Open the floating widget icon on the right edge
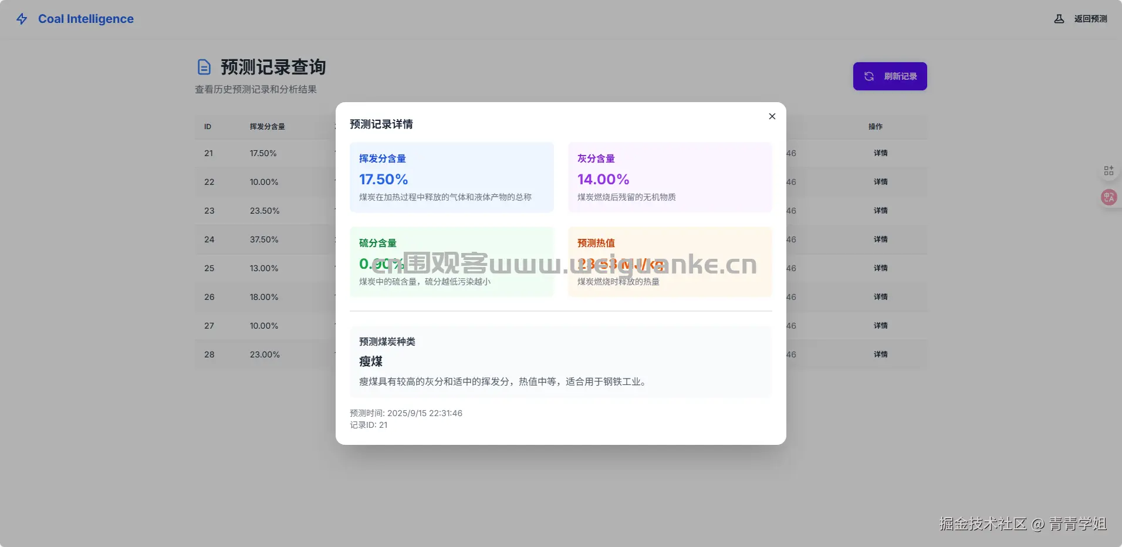1122x547 pixels. [x=1109, y=170]
